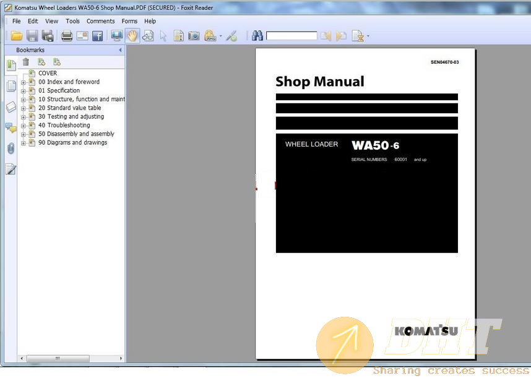Viewport: 531px width, 378px height.
Task: Open the Attachments paperclip sidebar icon
Action: pos(11,148)
